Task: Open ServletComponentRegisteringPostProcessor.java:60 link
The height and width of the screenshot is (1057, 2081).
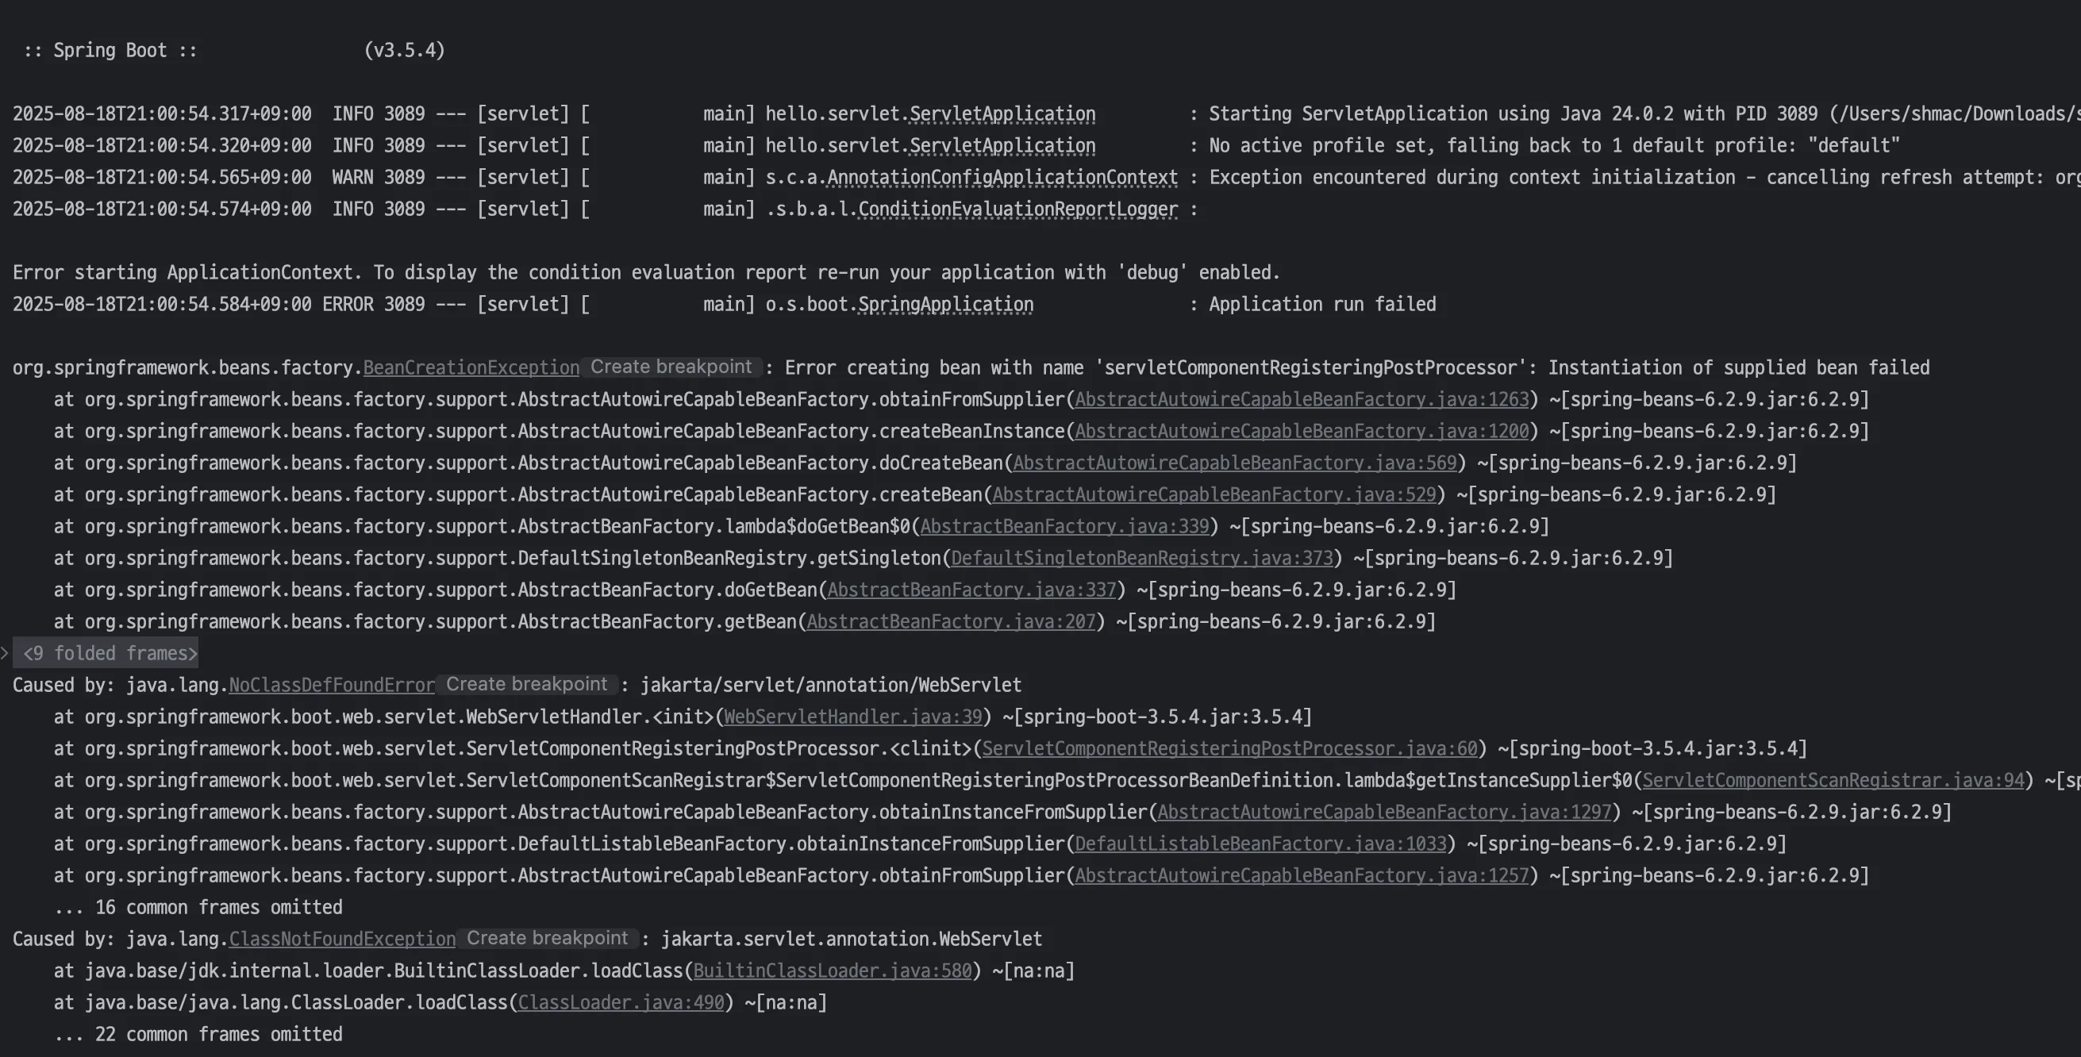Action: 1229,748
